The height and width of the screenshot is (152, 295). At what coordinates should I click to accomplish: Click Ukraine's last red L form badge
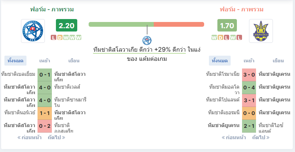pyautogui.click(x=239, y=38)
